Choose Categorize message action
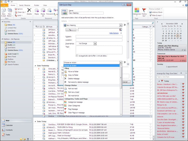The image size is (188, 141). [92, 102]
